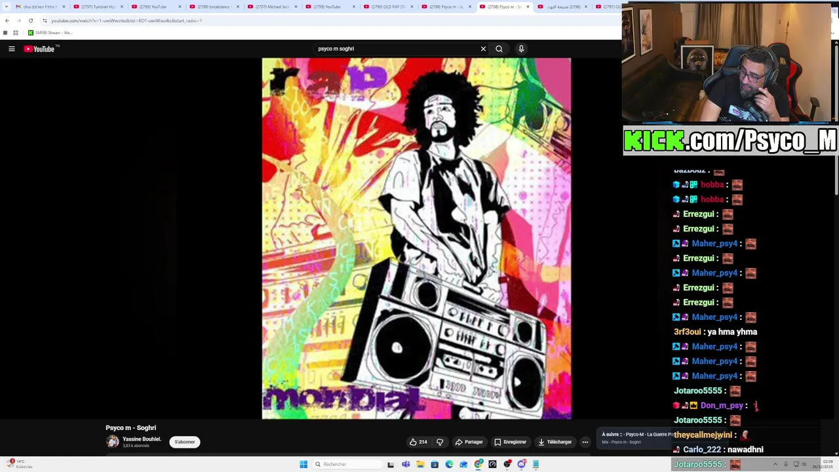
Task: Open the three-dot more actions menu
Action: pyautogui.click(x=585, y=442)
